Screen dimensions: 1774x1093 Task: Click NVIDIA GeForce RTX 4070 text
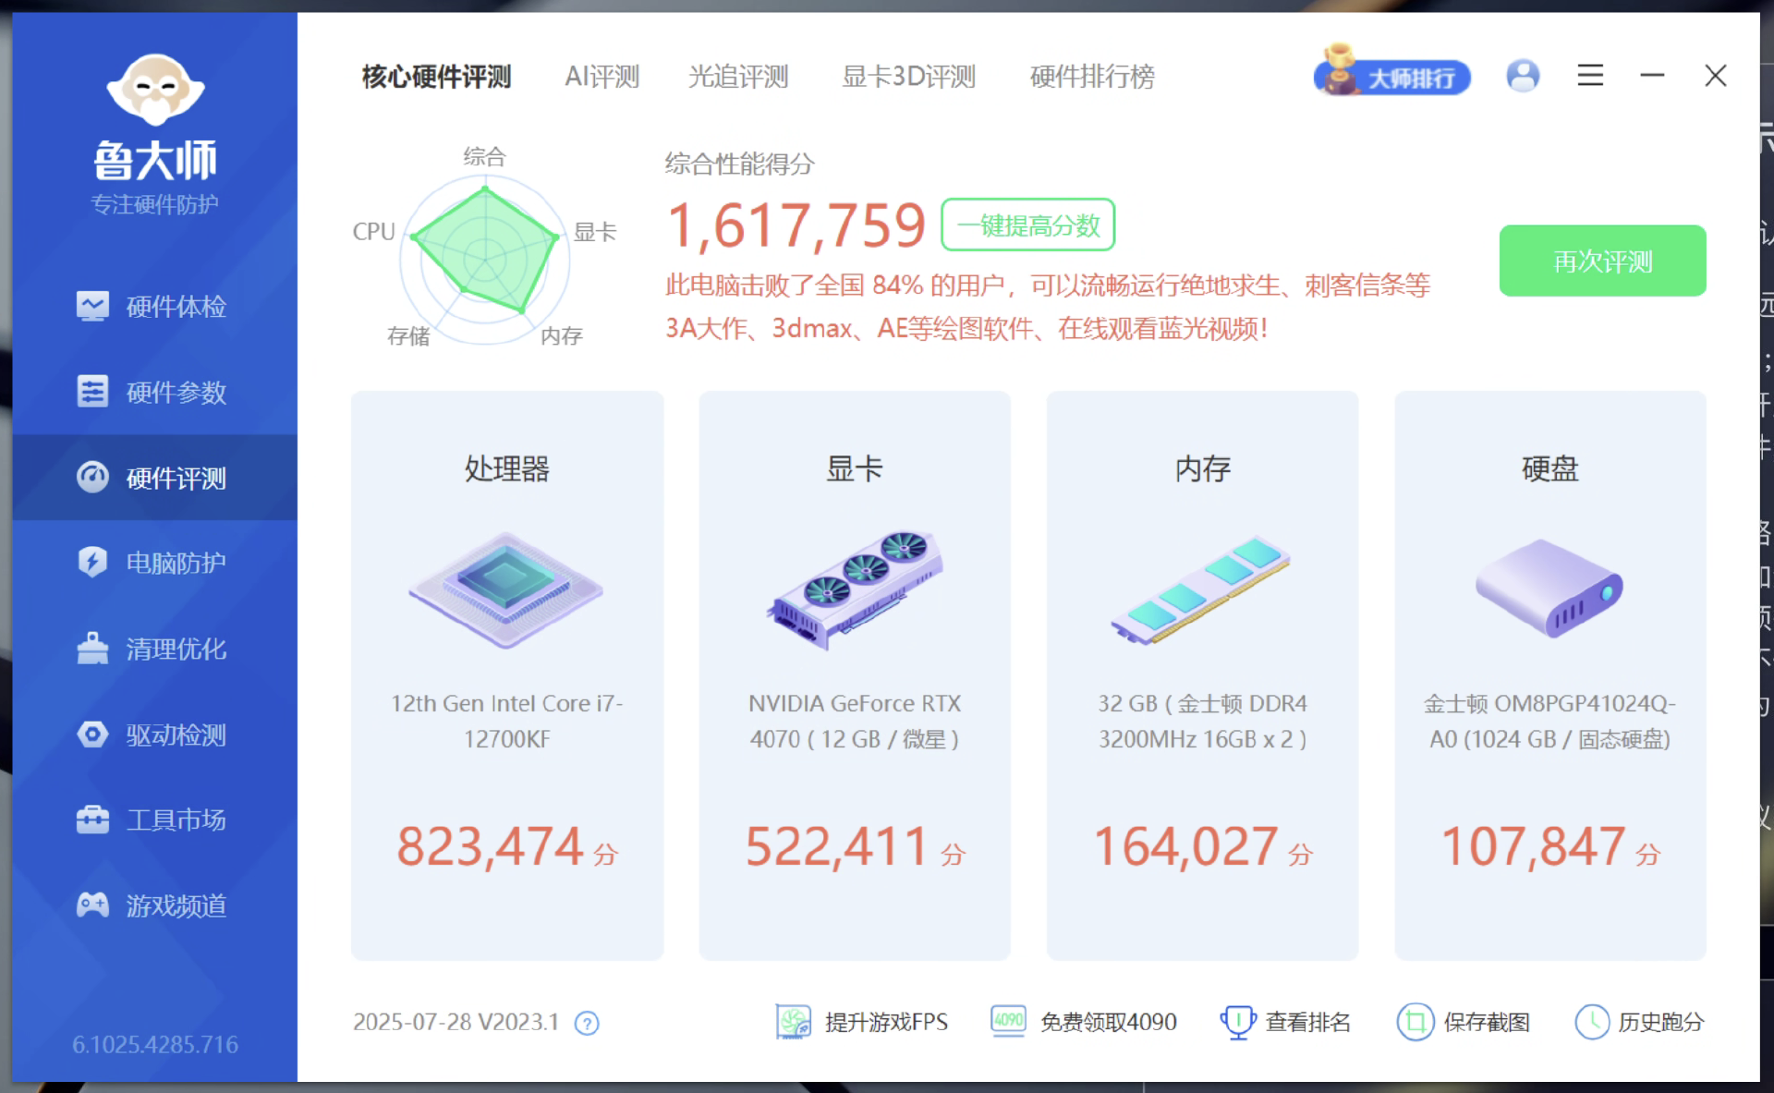[x=855, y=722]
